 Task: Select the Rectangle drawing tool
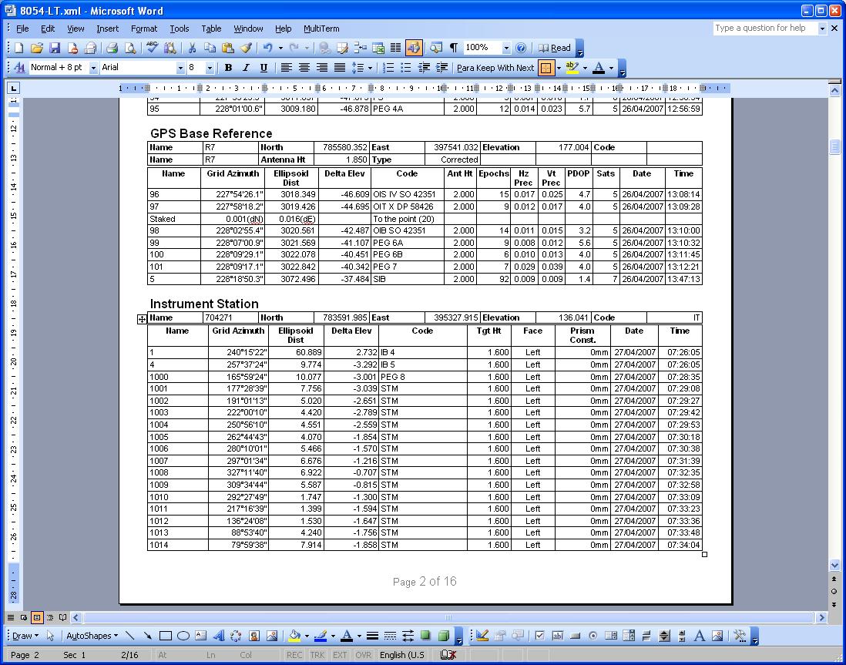[x=165, y=636]
